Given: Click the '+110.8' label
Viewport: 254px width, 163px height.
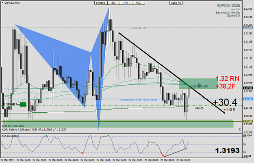Looking at the screenshot, I should click(x=229, y=110).
